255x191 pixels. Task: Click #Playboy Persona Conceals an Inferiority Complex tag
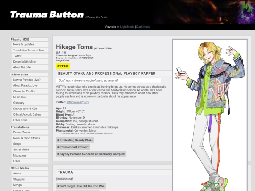tap(91, 154)
